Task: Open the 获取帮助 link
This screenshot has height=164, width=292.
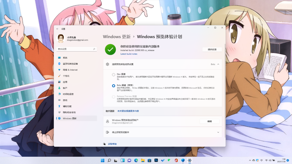Action: tap(112, 144)
